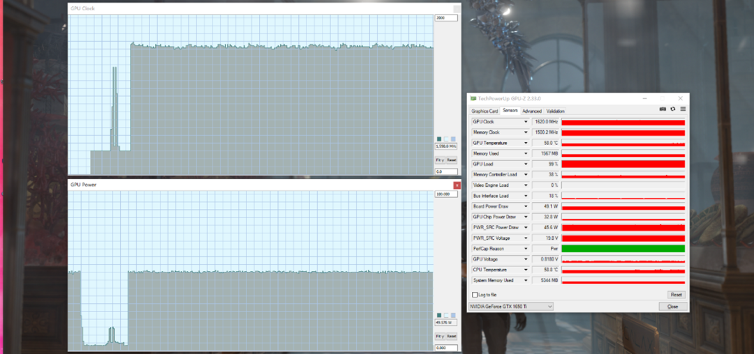Click Fit y in GPU Power window
This screenshot has width=754, height=354.
(440, 337)
